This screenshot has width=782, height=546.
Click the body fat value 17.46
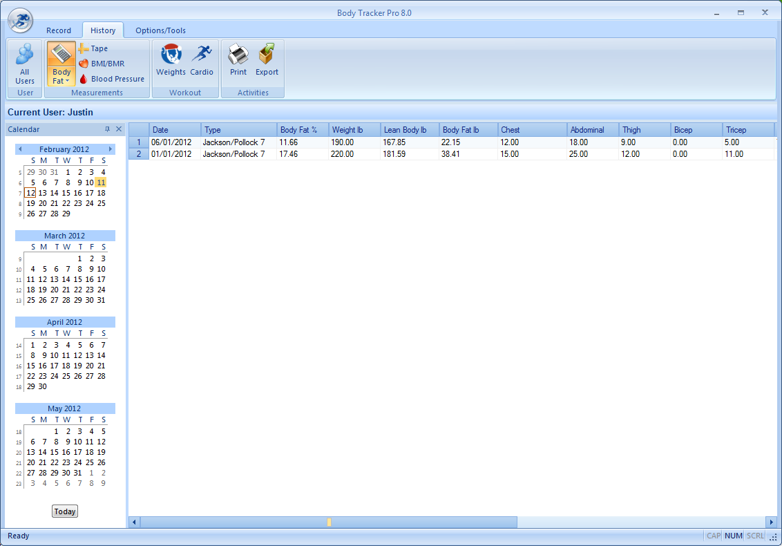pyautogui.click(x=303, y=154)
